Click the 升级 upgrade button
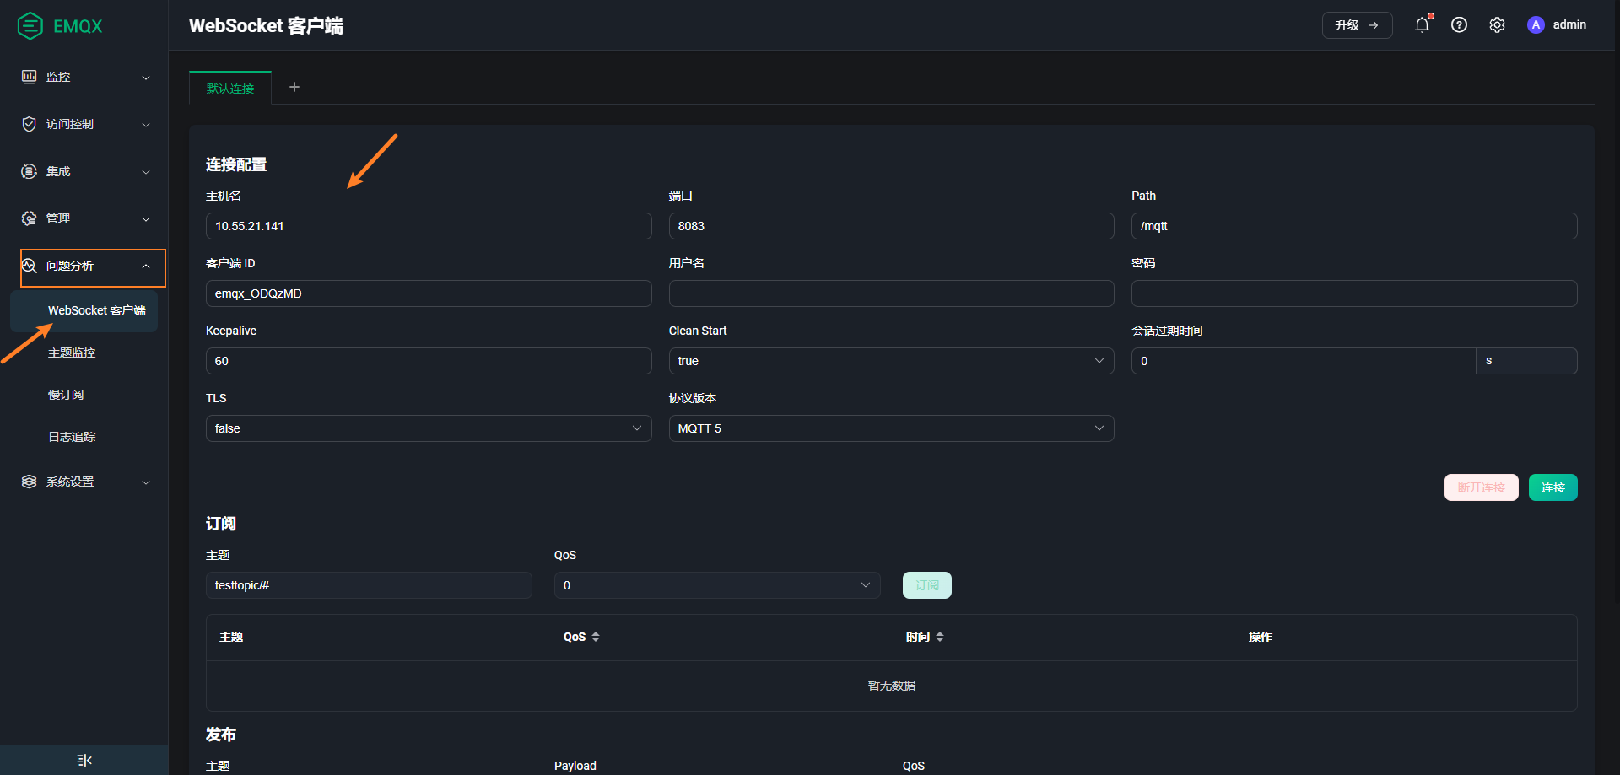This screenshot has width=1620, height=775. tap(1357, 25)
